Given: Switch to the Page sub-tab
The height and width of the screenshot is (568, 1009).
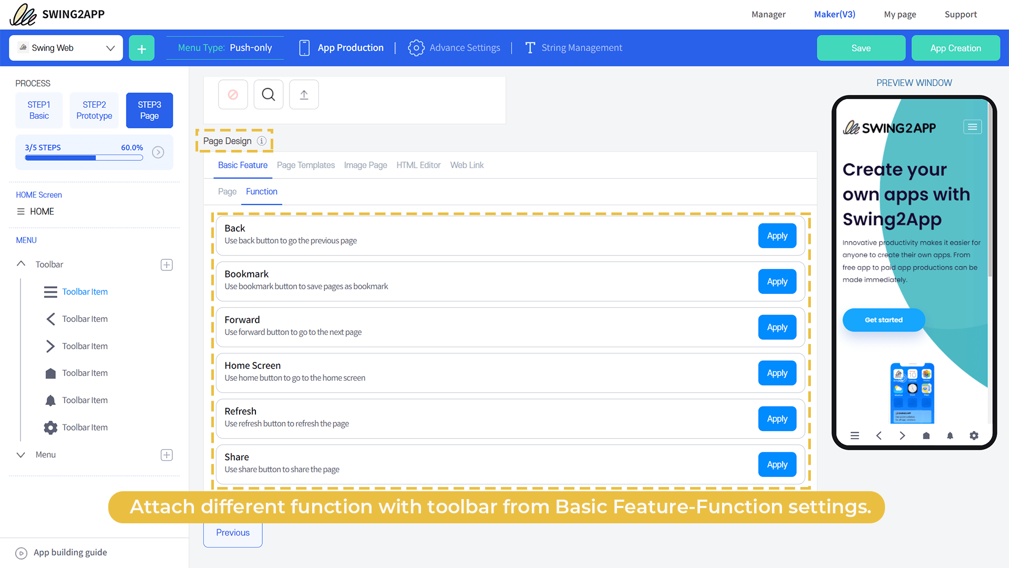Looking at the screenshot, I should coord(227,191).
